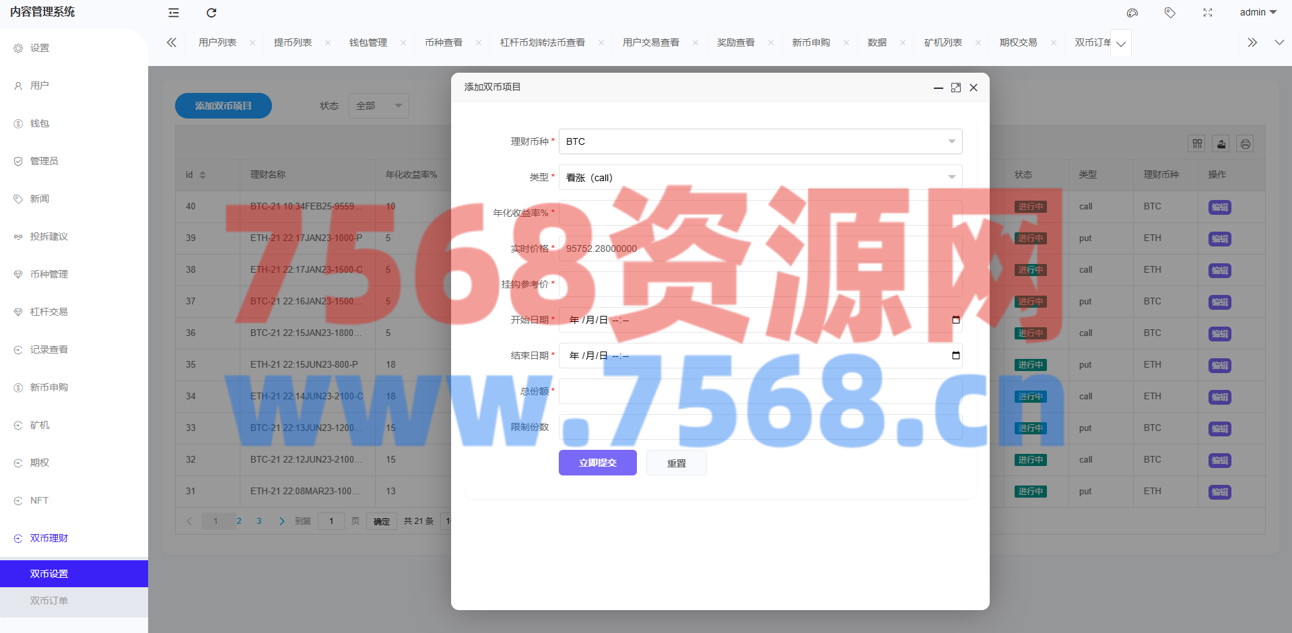Viewport: 1292px width, 633px height.
Task: Click the tag icon in header
Action: (x=1170, y=13)
